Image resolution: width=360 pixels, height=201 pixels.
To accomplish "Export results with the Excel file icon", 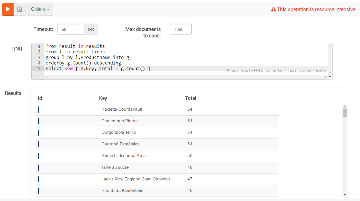I will [20, 9].
